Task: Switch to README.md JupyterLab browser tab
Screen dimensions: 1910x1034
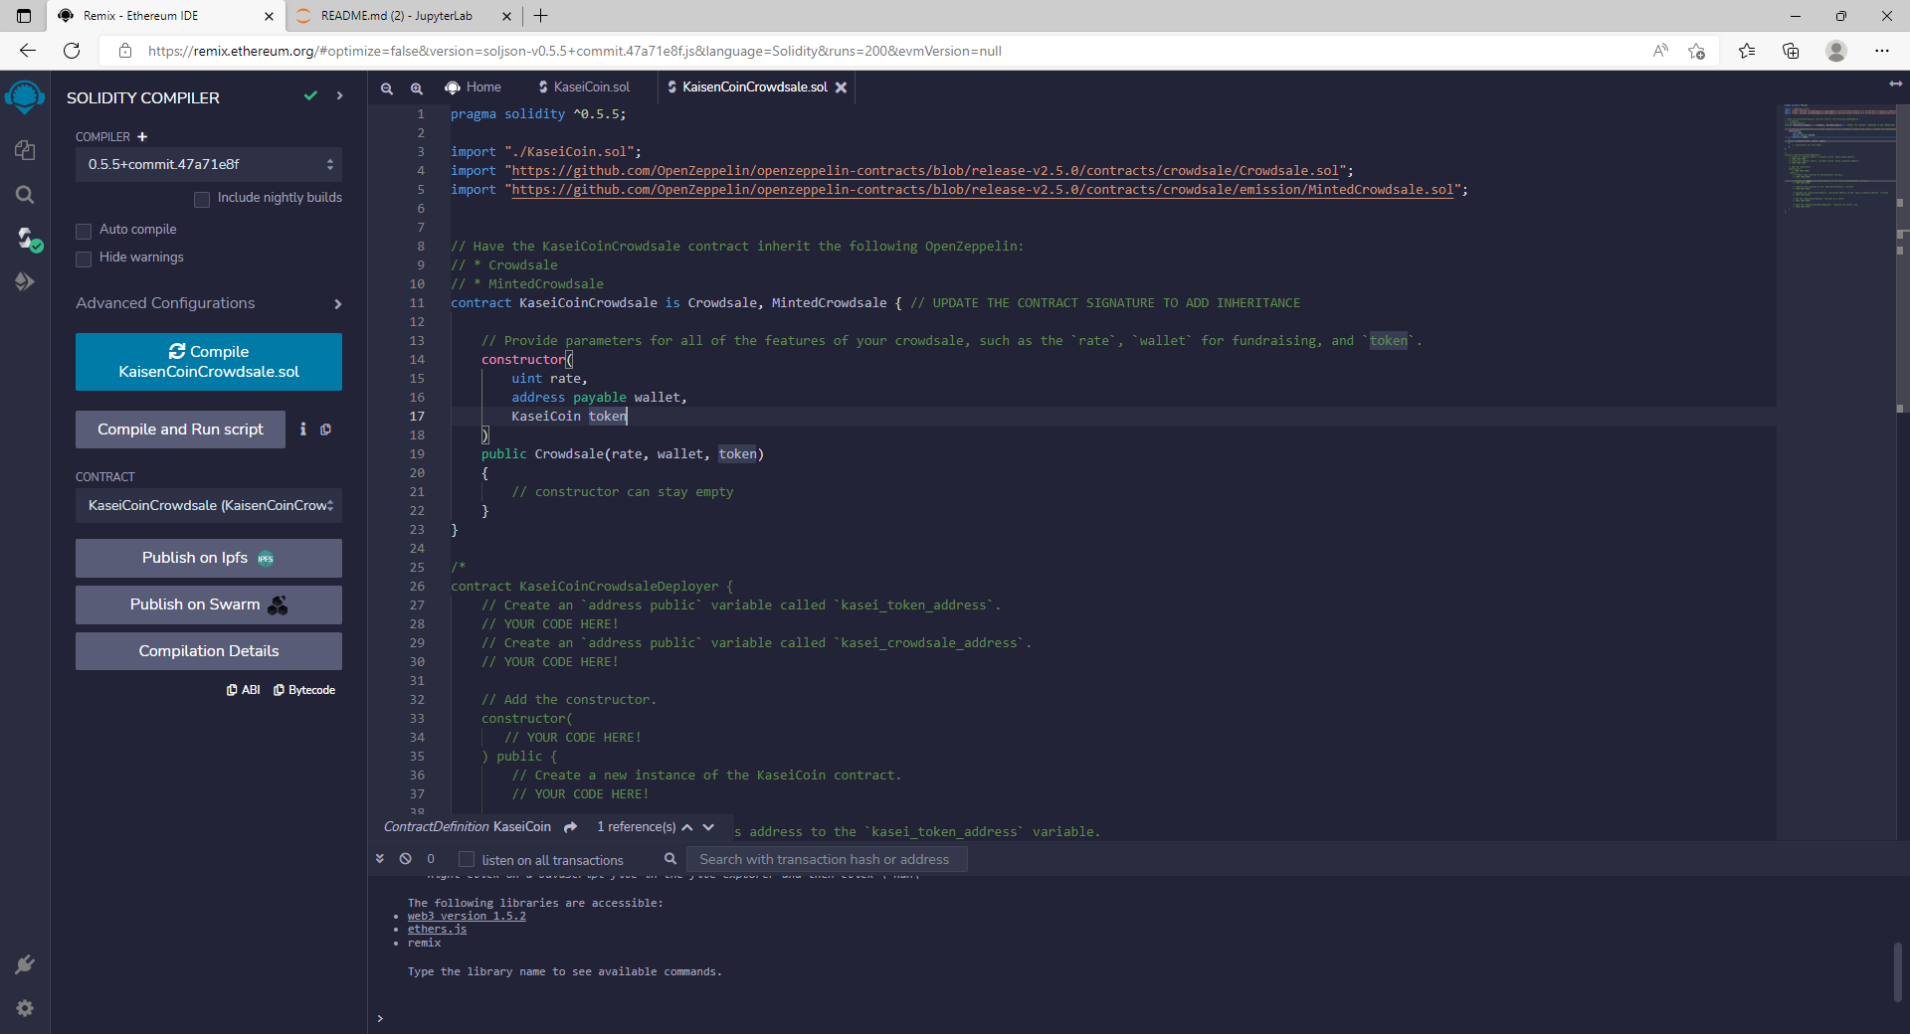Action: [397, 16]
